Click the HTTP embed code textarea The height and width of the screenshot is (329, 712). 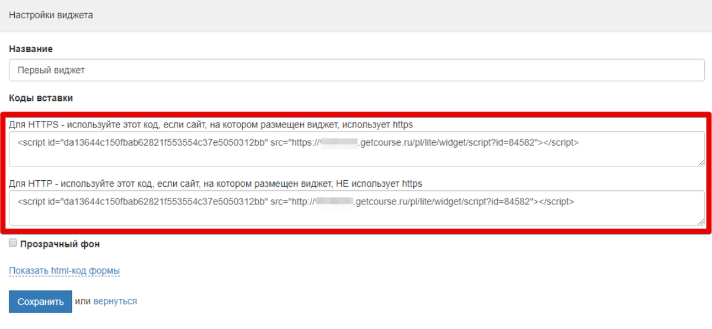pos(357,208)
